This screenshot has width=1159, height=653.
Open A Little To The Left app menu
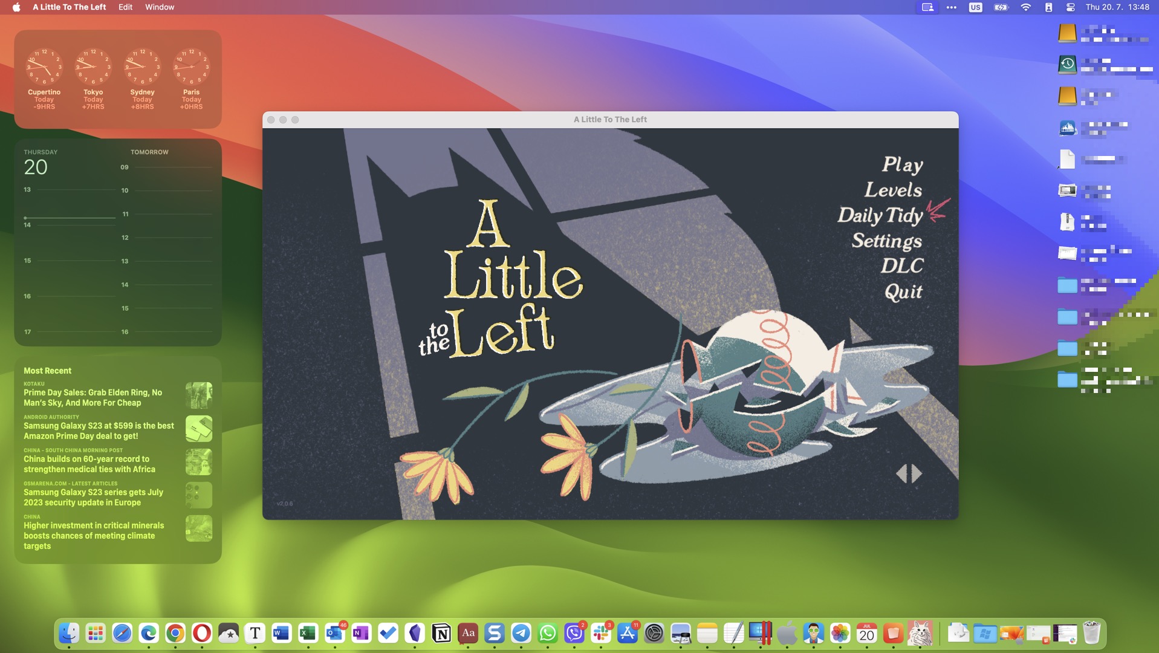pyautogui.click(x=69, y=7)
